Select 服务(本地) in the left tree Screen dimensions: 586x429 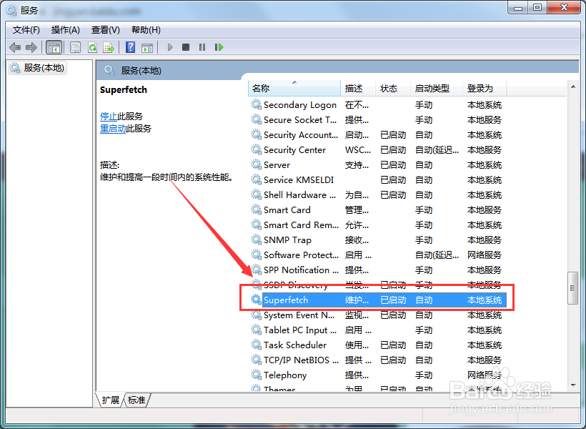[36, 68]
